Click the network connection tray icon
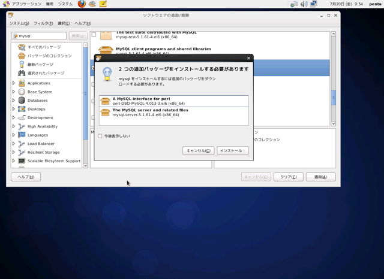384x279 pixels. (314, 4)
